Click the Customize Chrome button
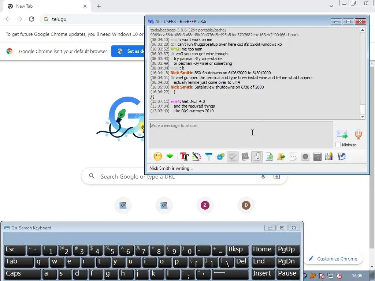Image resolution: width=375 pixels, height=281 pixels. click(x=333, y=259)
